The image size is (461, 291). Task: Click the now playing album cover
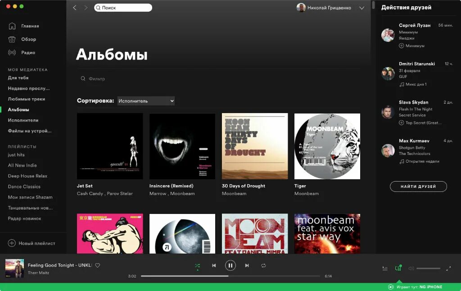(x=15, y=268)
